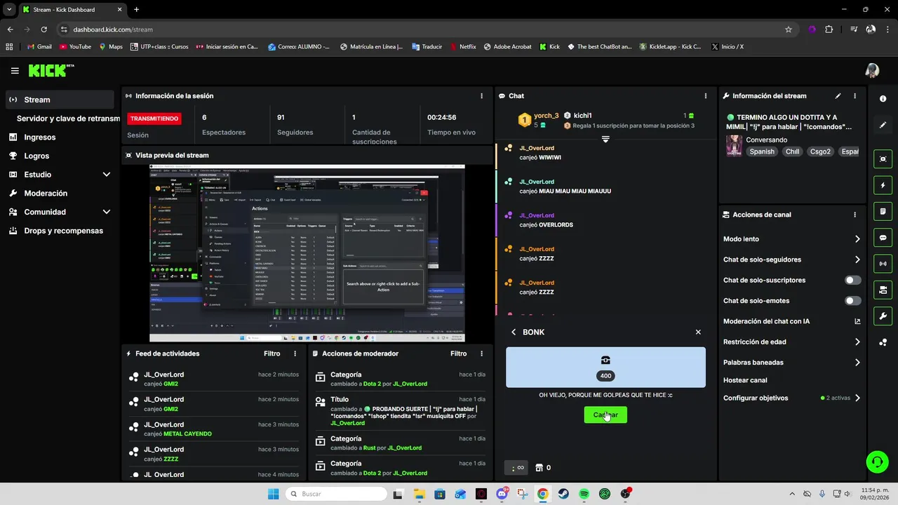Click the pencil icon in right rail
Screen dimensions: 898x505
coord(883,125)
